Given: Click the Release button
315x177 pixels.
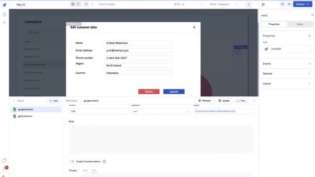Looking at the screenshot, I should [x=303, y=4].
